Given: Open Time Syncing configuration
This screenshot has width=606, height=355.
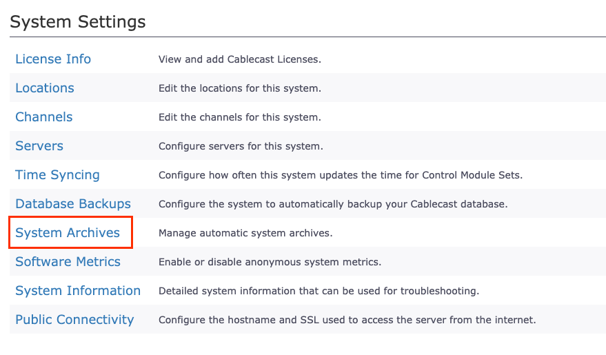Looking at the screenshot, I should (57, 175).
